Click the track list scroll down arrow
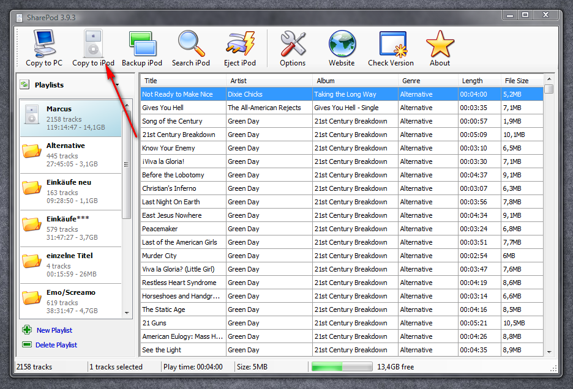The image size is (573, 389). point(549,352)
